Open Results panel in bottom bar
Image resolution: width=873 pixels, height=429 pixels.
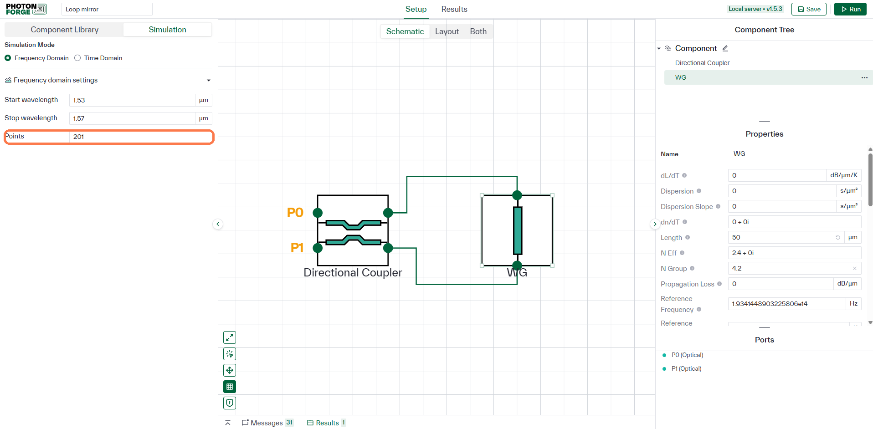[x=327, y=423]
